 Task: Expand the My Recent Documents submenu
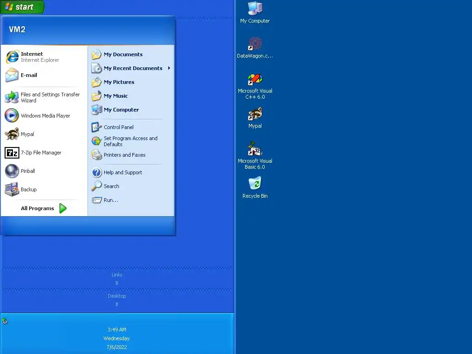131,68
